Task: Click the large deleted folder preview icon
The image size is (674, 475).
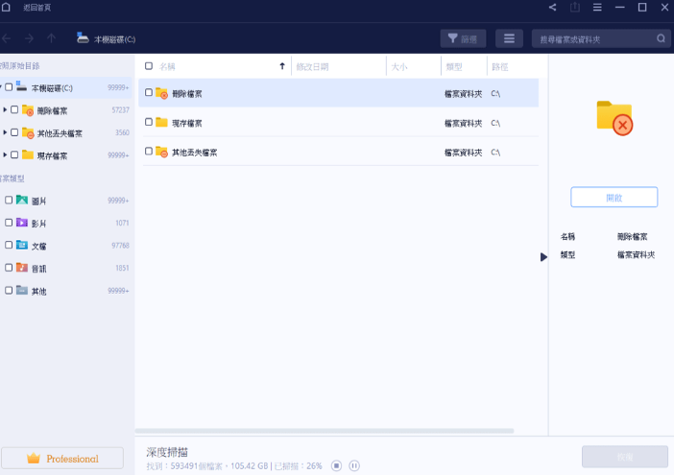Action: pos(614,118)
